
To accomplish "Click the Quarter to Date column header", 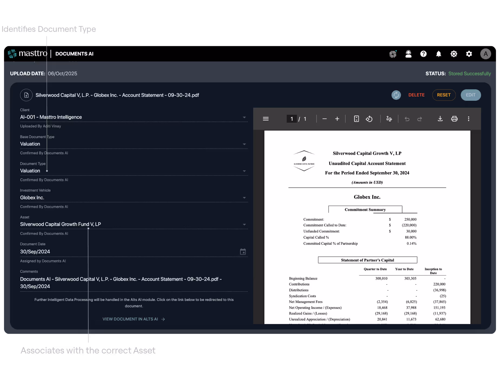I will pos(375,269).
